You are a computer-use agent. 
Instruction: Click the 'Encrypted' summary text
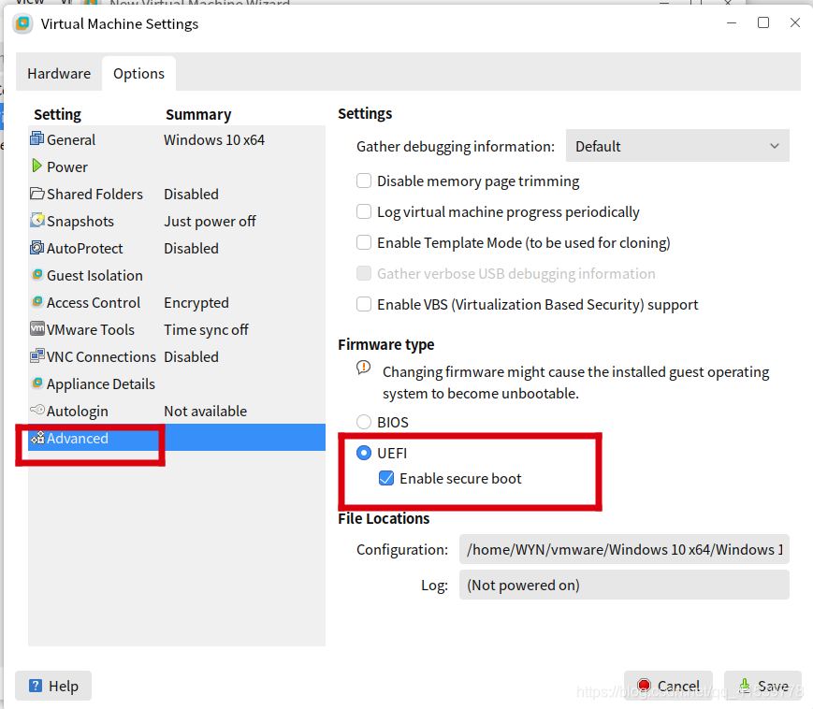(196, 303)
